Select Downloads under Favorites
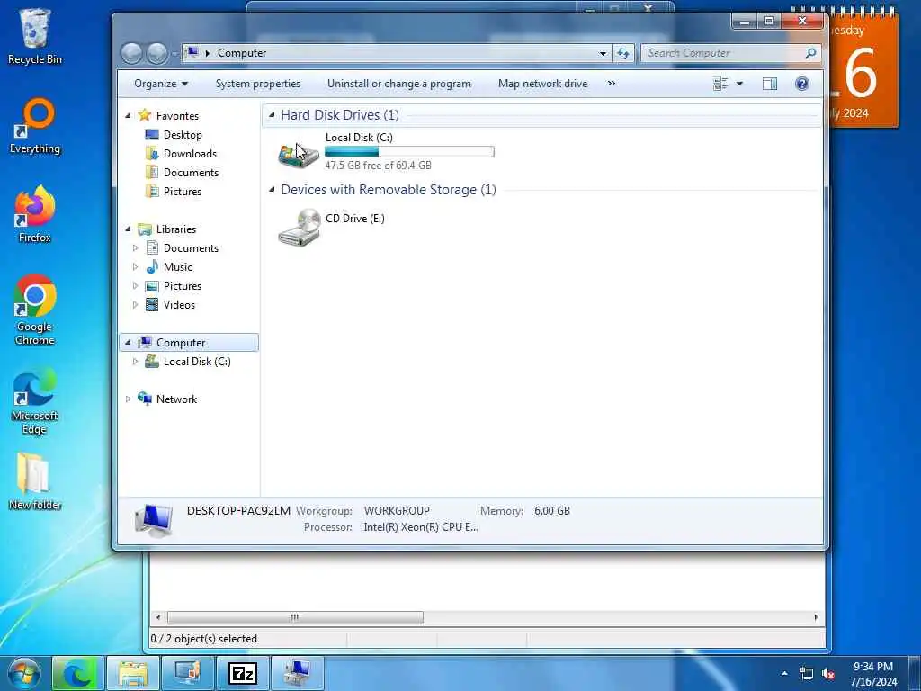Image resolution: width=921 pixels, height=691 pixels. click(190, 153)
